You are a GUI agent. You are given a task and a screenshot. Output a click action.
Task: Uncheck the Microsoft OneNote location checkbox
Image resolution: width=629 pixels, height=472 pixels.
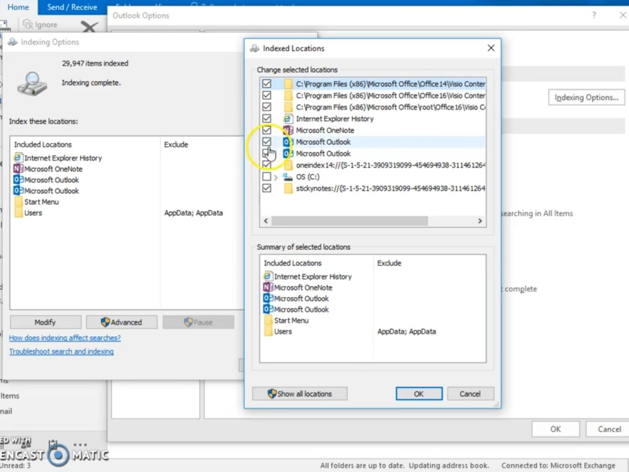[x=267, y=130]
